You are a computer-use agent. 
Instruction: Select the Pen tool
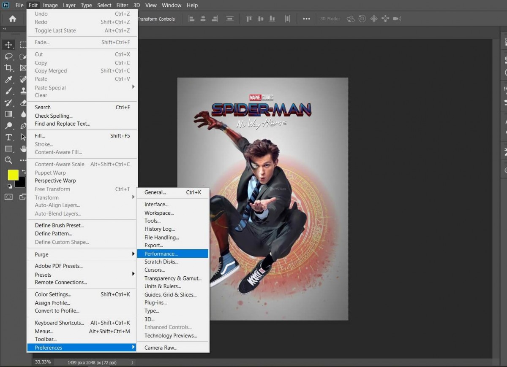[x=23, y=125]
